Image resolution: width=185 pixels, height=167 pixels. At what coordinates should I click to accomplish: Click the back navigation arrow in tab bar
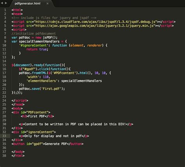click(2, 3)
